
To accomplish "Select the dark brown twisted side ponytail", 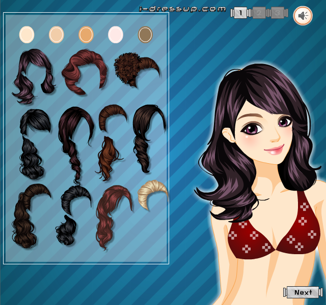I will pos(149,139).
